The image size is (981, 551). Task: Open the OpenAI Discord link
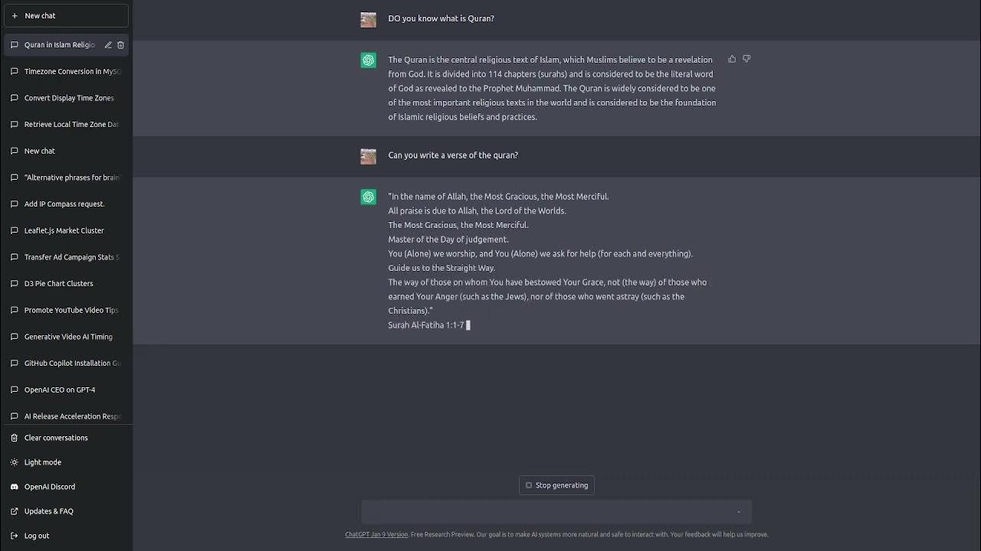click(50, 487)
